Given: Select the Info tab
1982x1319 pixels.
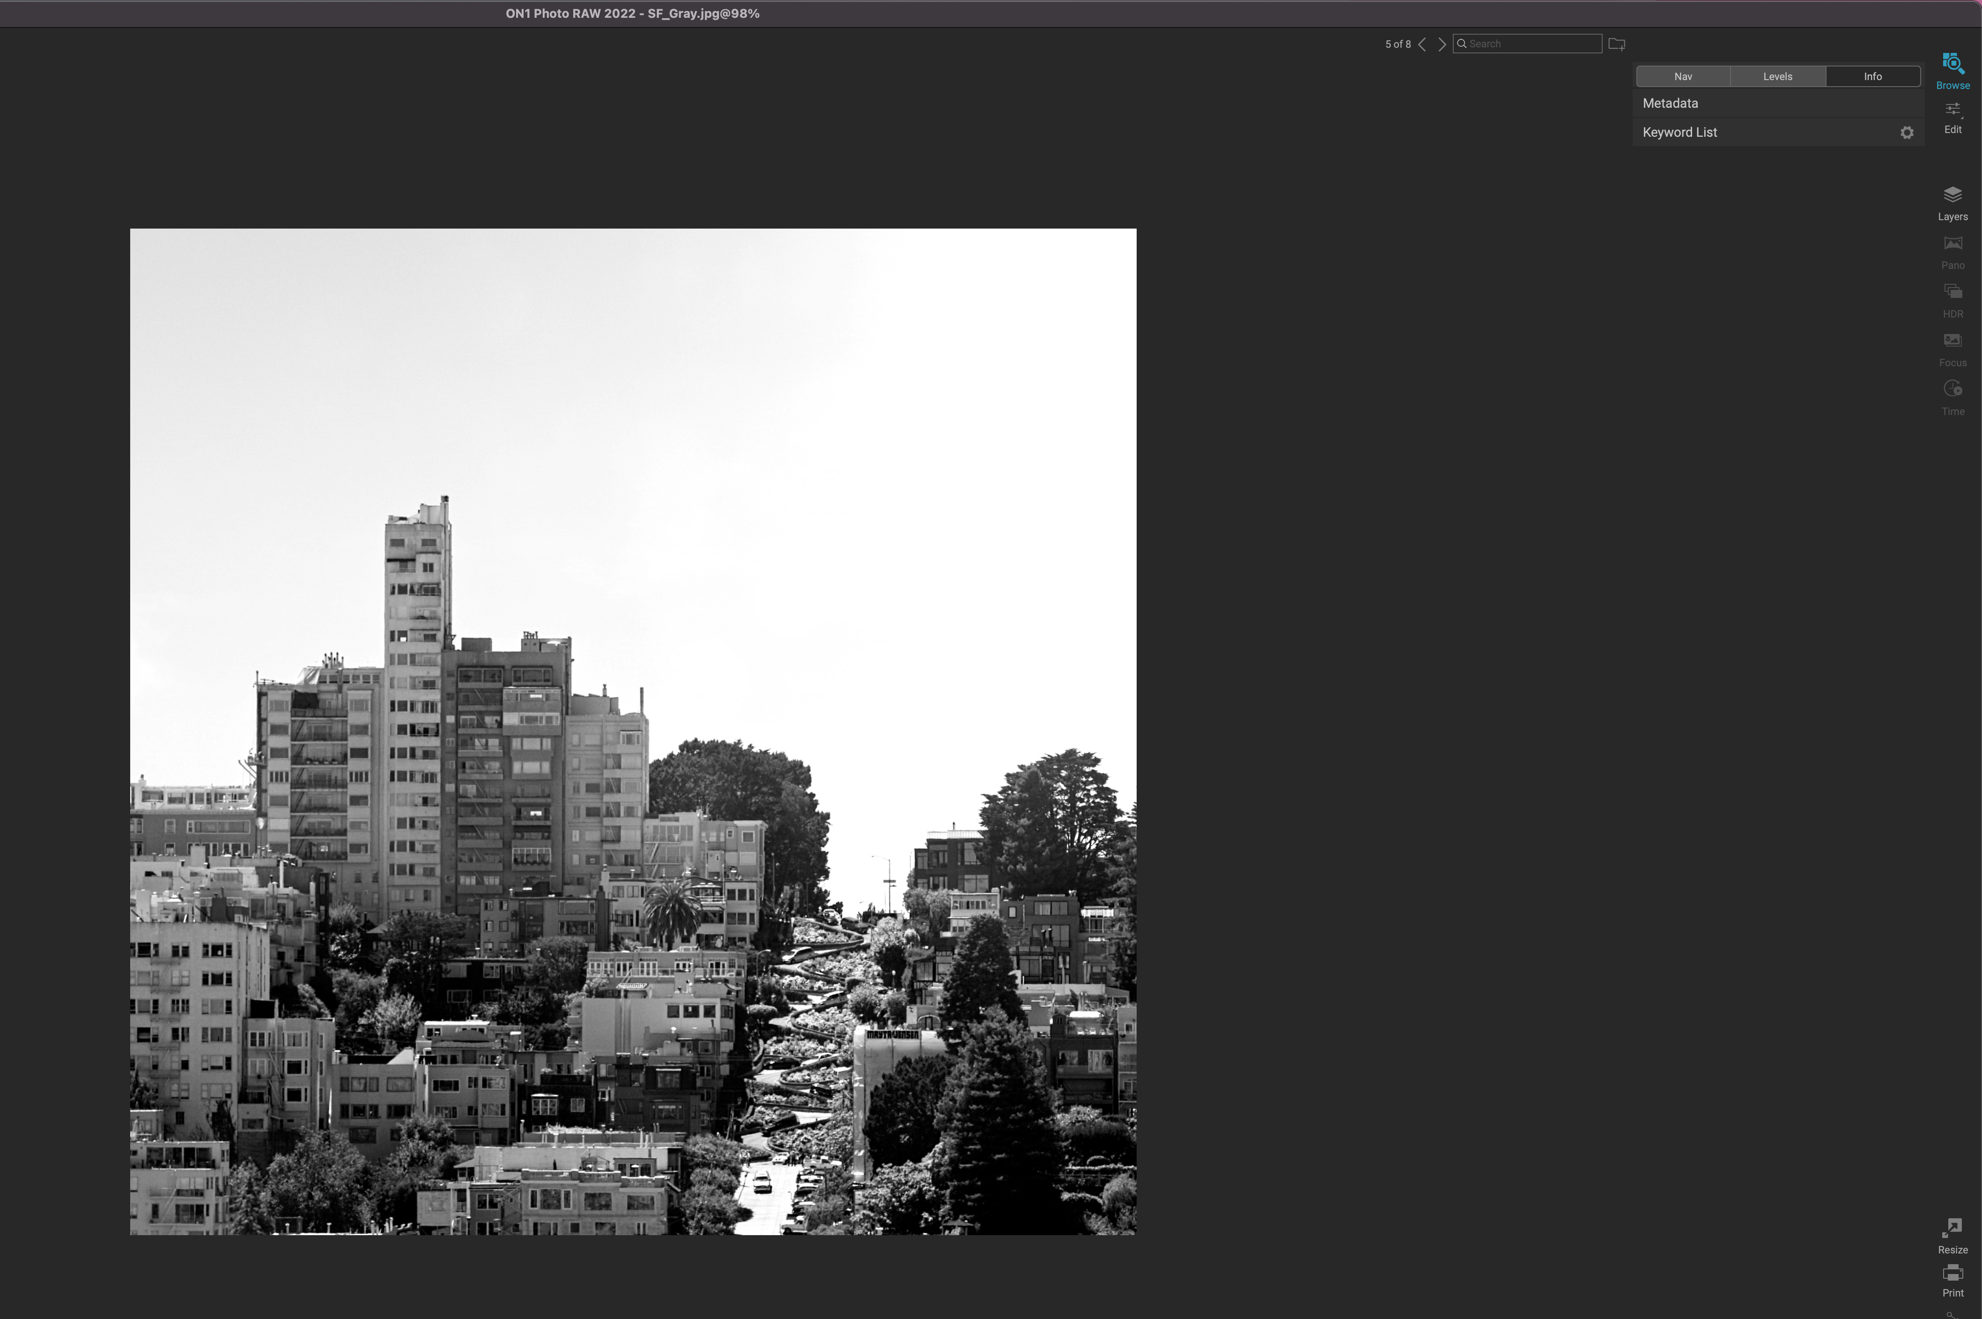Looking at the screenshot, I should (1872, 76).
